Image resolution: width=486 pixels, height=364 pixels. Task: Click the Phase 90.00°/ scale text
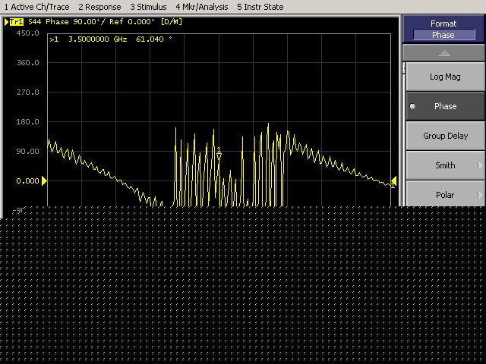click(x=75, y=22)
